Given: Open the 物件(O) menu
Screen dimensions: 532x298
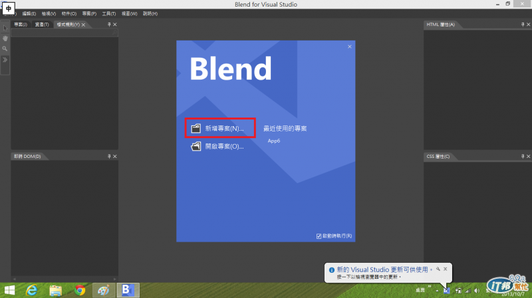Looking at the screenshot, I should pyautogui.click(x=69, y=13).
